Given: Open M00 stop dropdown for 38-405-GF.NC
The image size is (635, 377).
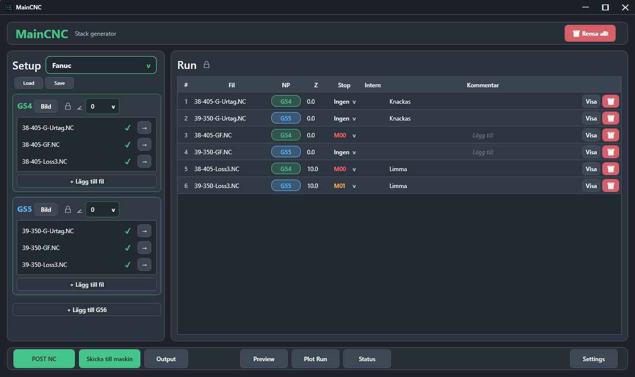Looking at the screenshot, I should (x=345, y=135).
